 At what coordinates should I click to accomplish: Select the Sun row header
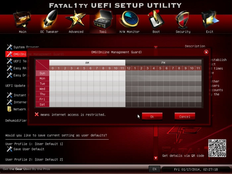pos(42,73)
